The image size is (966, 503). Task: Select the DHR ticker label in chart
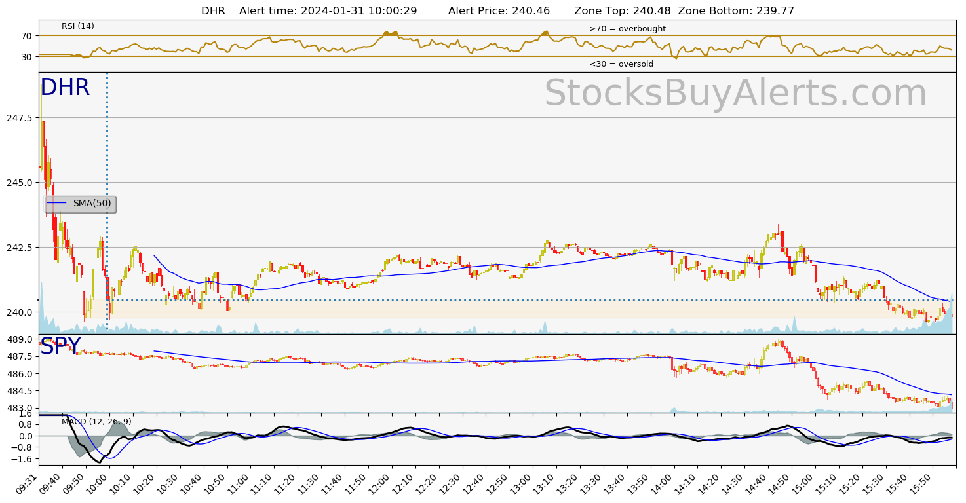65,88
